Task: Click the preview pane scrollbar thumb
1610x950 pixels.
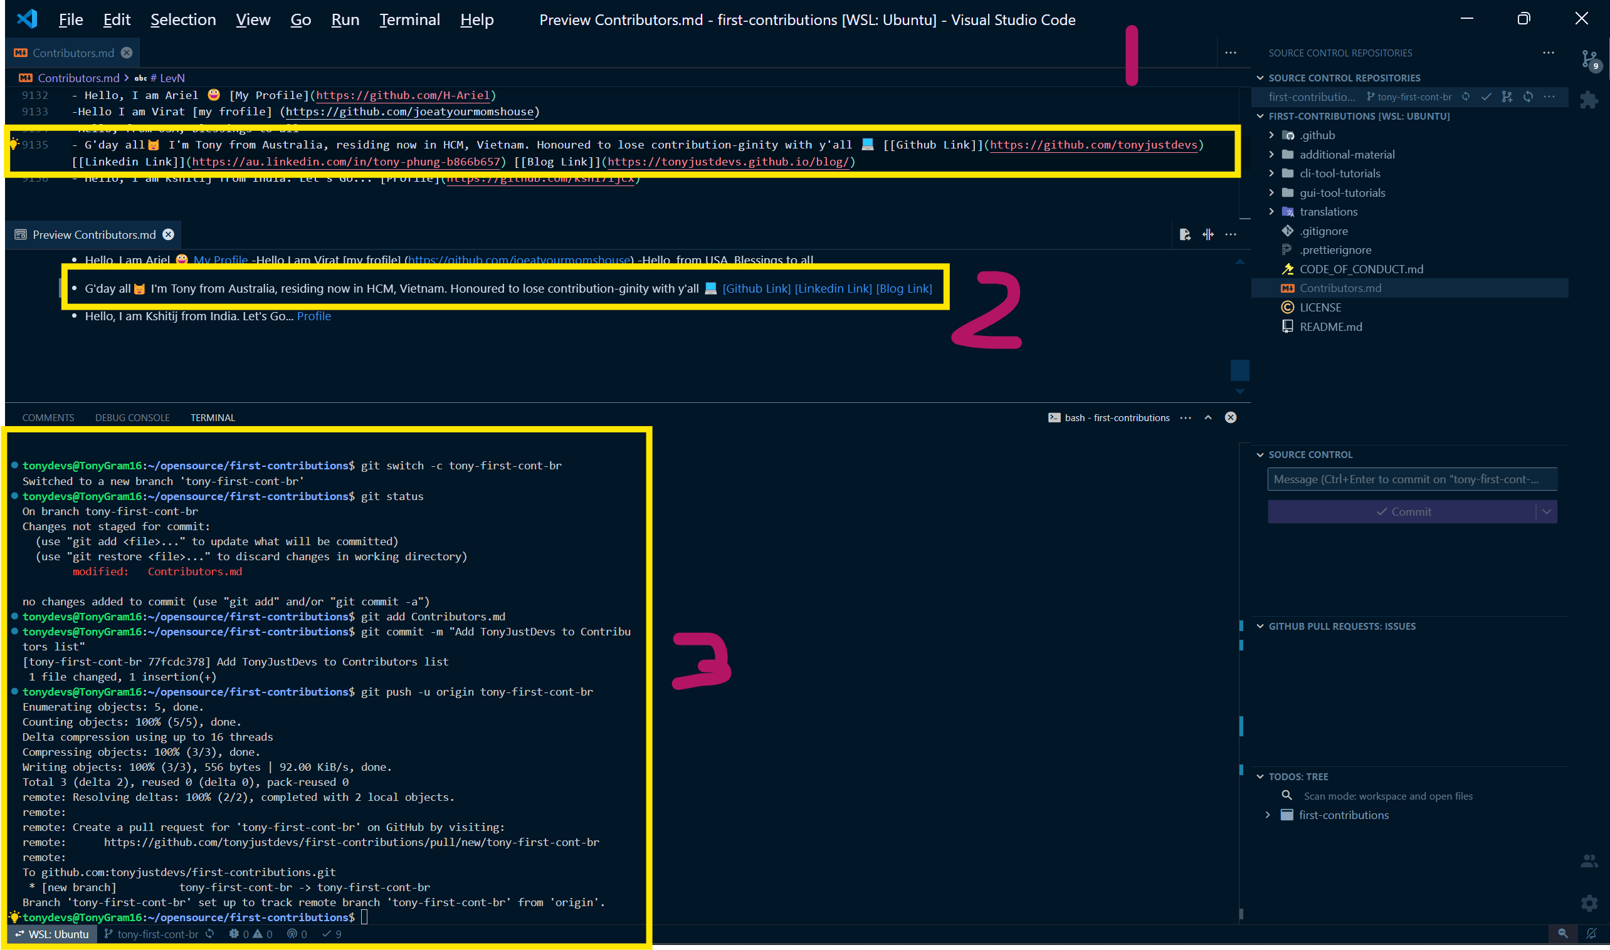Action: pyautogui.click(x=1240, y=370)
